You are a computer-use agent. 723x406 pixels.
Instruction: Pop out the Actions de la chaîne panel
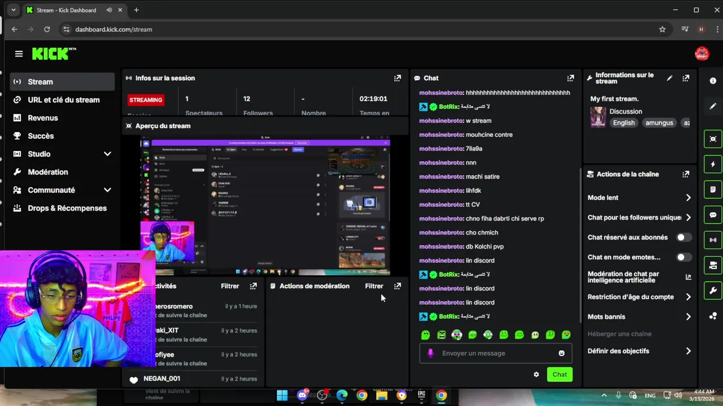pos(686,174)
